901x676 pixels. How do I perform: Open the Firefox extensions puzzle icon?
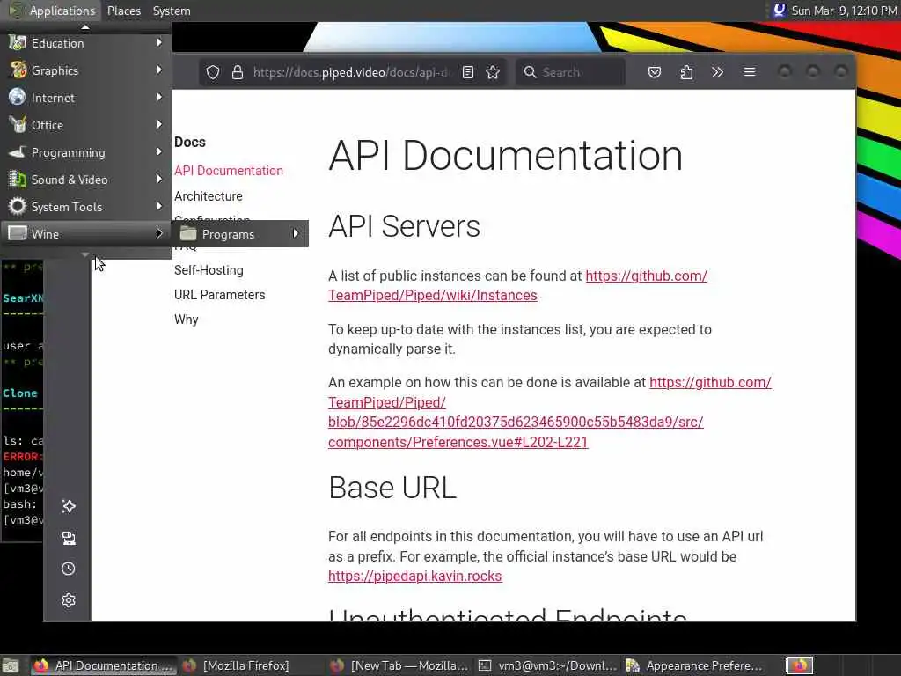(x=686, y=72)
